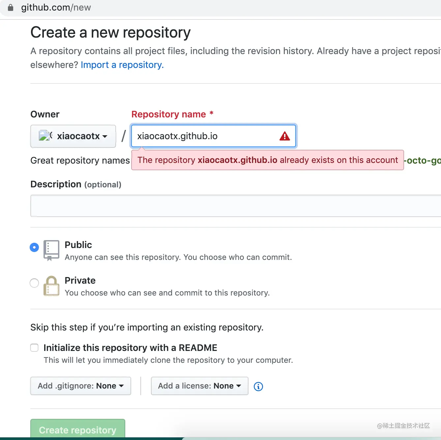Click the private repository padlock icon

coord(51,286)
